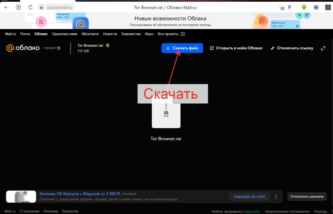Image resolution: width=333 pixels, height=214 pixels.
Task: Go to Почта
Action: click(25, 34)
